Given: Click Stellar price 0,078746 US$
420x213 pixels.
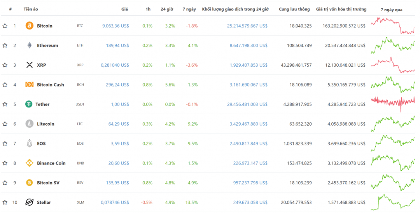Looking at the screenshot, I should point(115,202).
